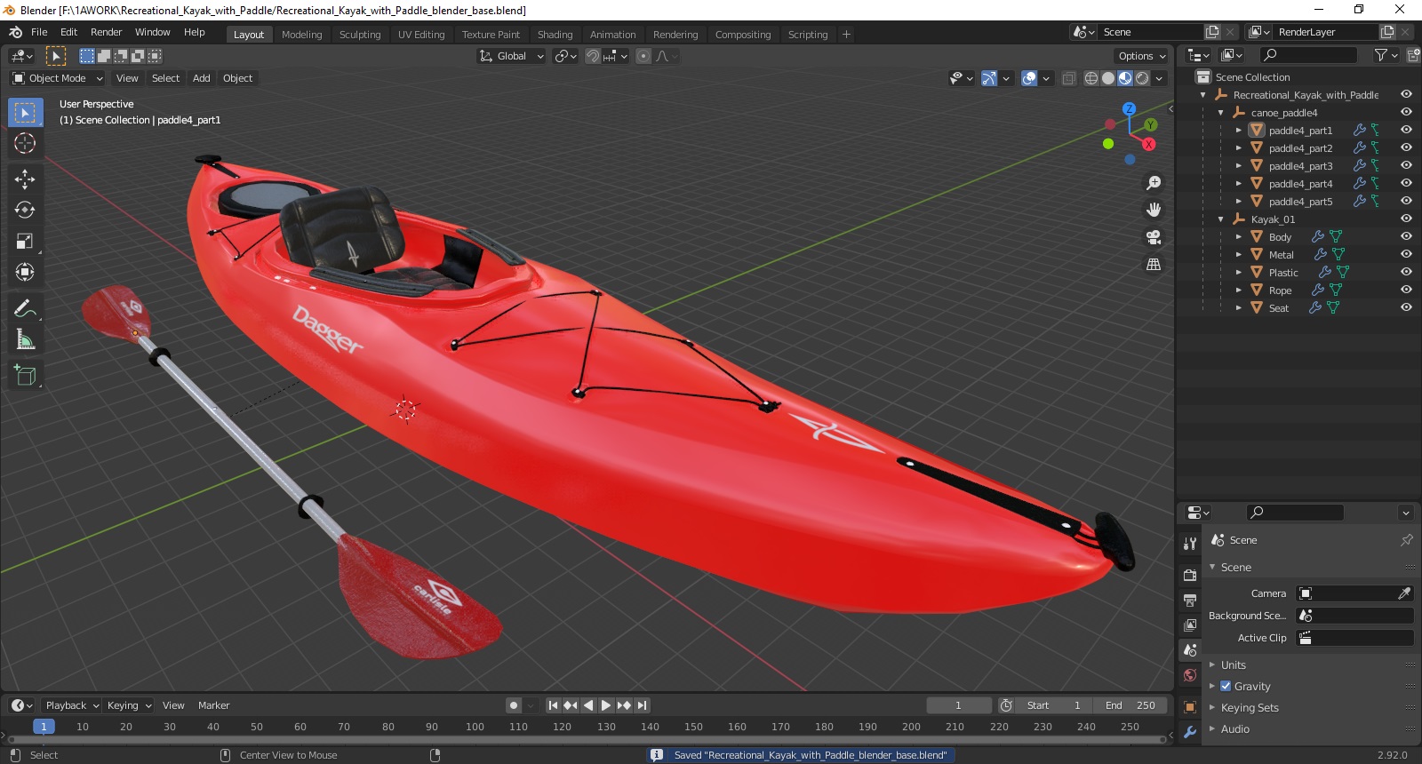Select the Move tool in toolbar
1422x764 pixels.
click(x=25, y=179)
